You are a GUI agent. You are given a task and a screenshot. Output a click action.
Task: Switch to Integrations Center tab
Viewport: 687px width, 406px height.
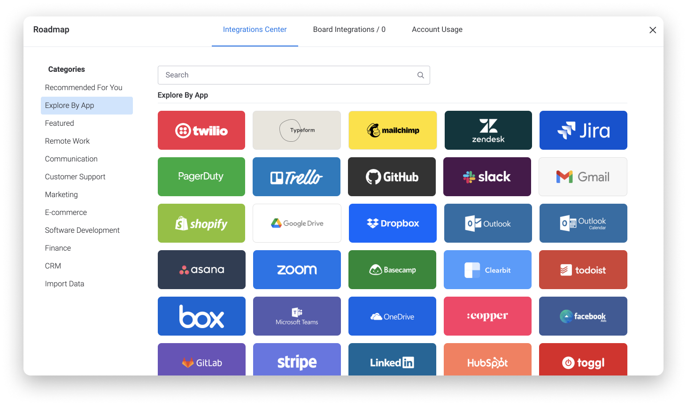[x=255, y=30]
